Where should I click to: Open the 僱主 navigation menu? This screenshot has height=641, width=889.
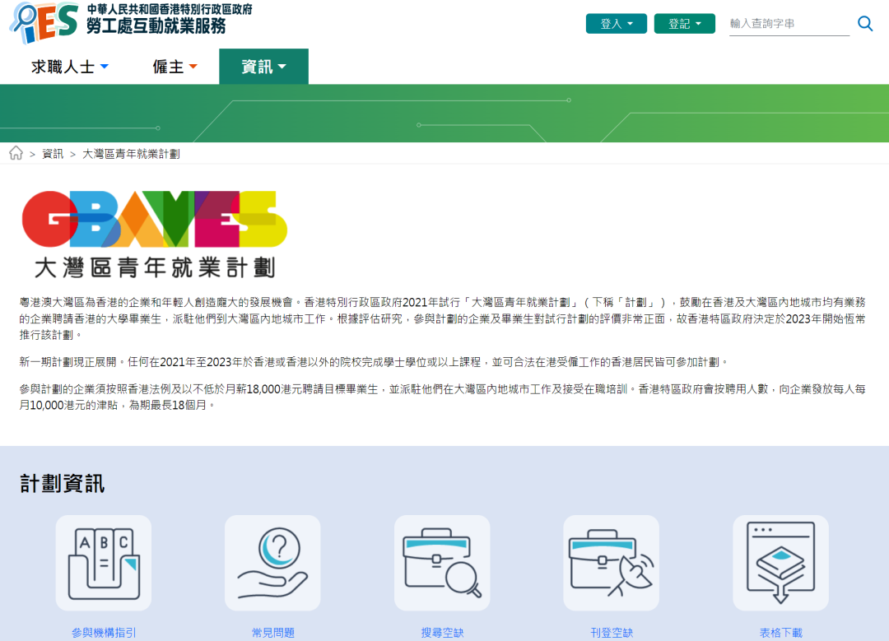pos(175,67)
